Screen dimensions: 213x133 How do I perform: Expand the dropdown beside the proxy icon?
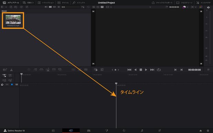(x=195, y=7)
